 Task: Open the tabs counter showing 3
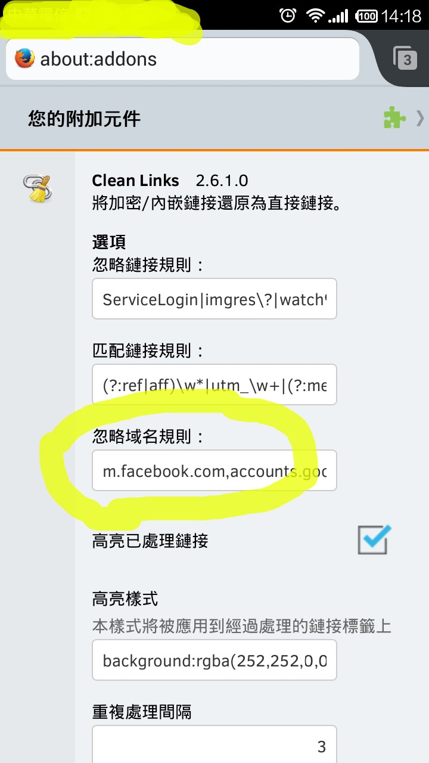pos(405,58)
